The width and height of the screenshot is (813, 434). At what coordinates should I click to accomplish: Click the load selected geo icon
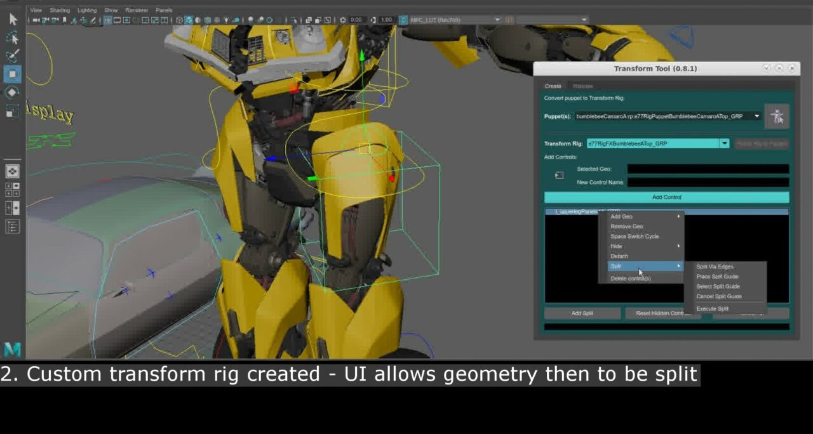pyautogui.click(x=559, y=175)
